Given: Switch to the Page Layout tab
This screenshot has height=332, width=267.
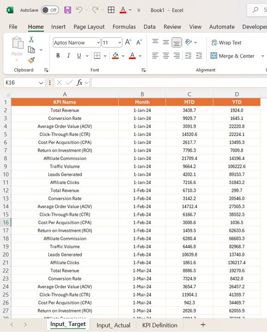Looking at the screenshot, I should [x=89, y=27].
